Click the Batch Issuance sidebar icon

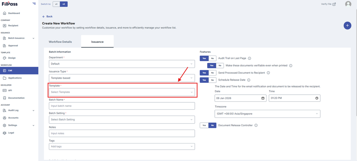point(4,38)
